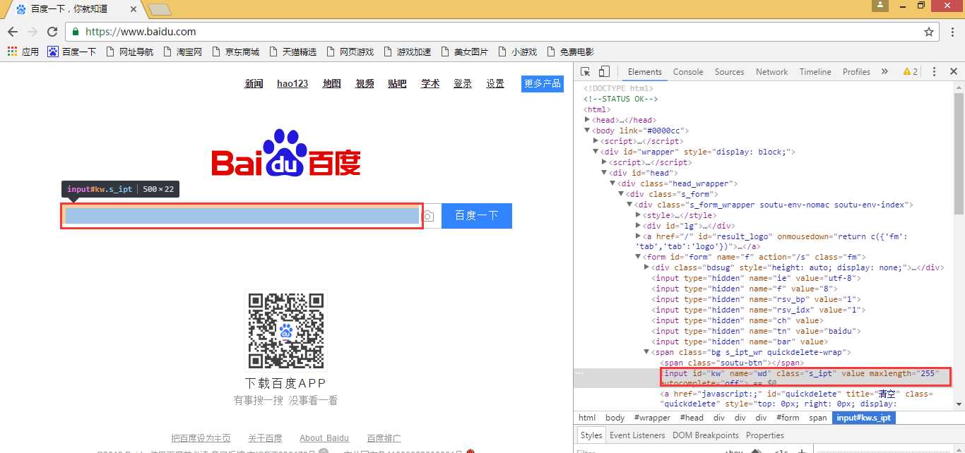Click the Baidu logo image
Screen dimensions: 965x453
pos(286,152)
